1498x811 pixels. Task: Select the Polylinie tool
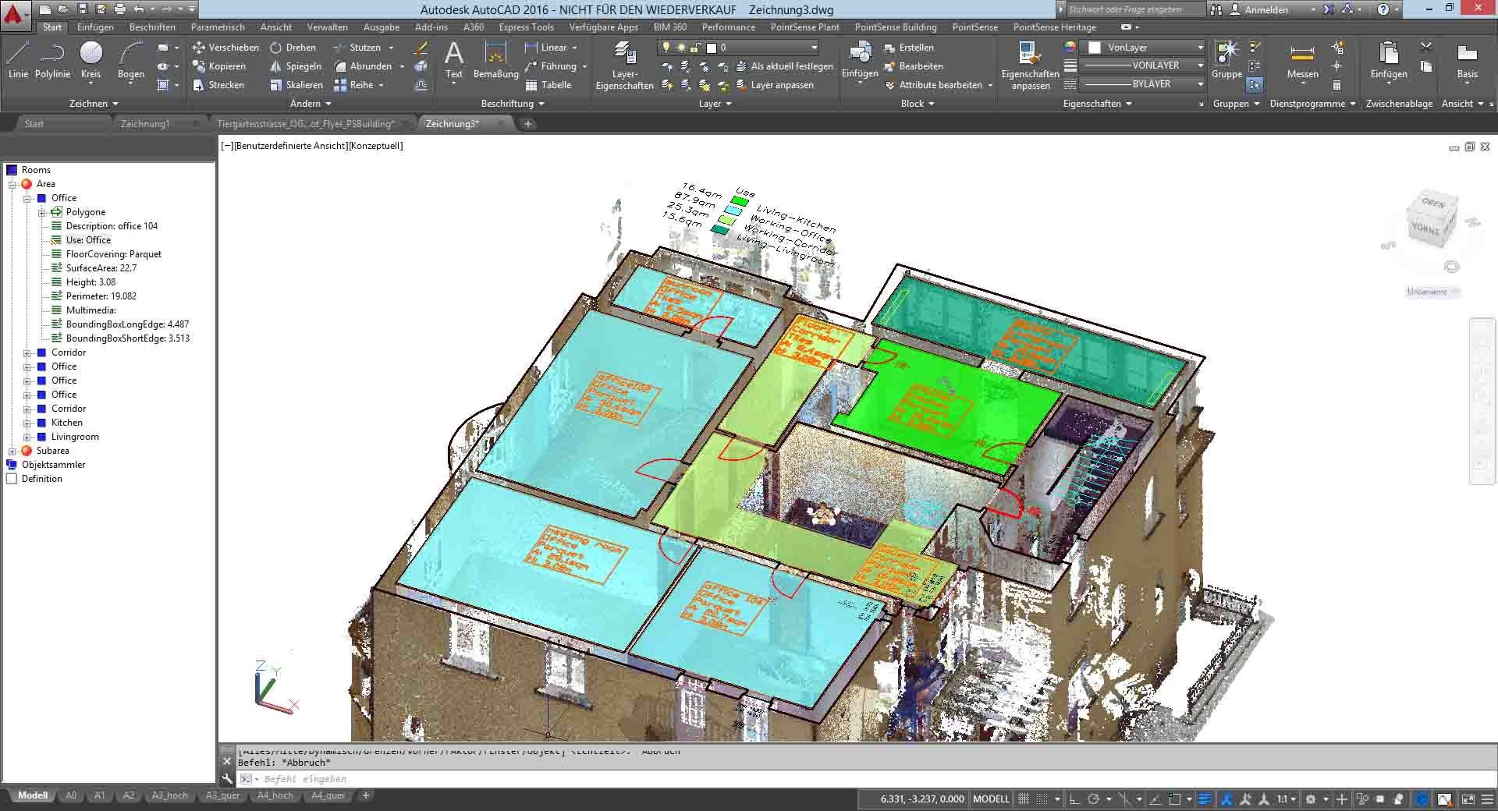pyautogui.click(x=52, y=61)
